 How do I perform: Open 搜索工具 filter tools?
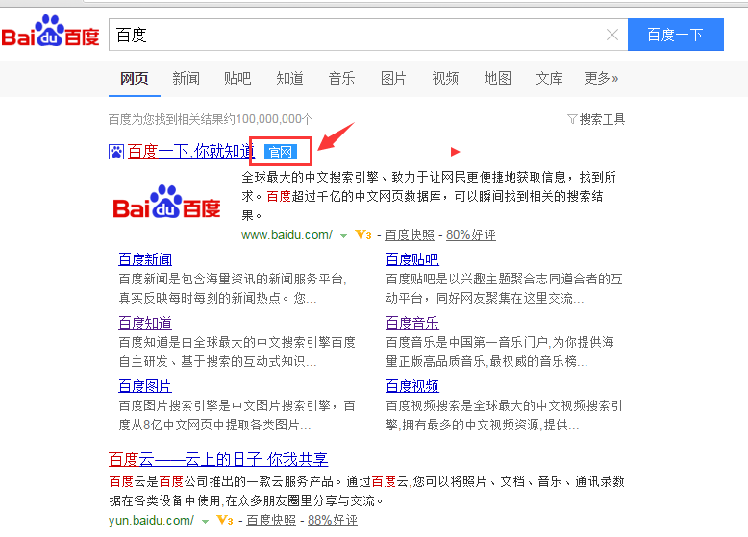pyautogui.click(x=596, y=119)
